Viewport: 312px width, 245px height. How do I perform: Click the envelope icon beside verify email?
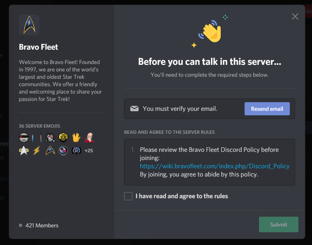(134, 108)
